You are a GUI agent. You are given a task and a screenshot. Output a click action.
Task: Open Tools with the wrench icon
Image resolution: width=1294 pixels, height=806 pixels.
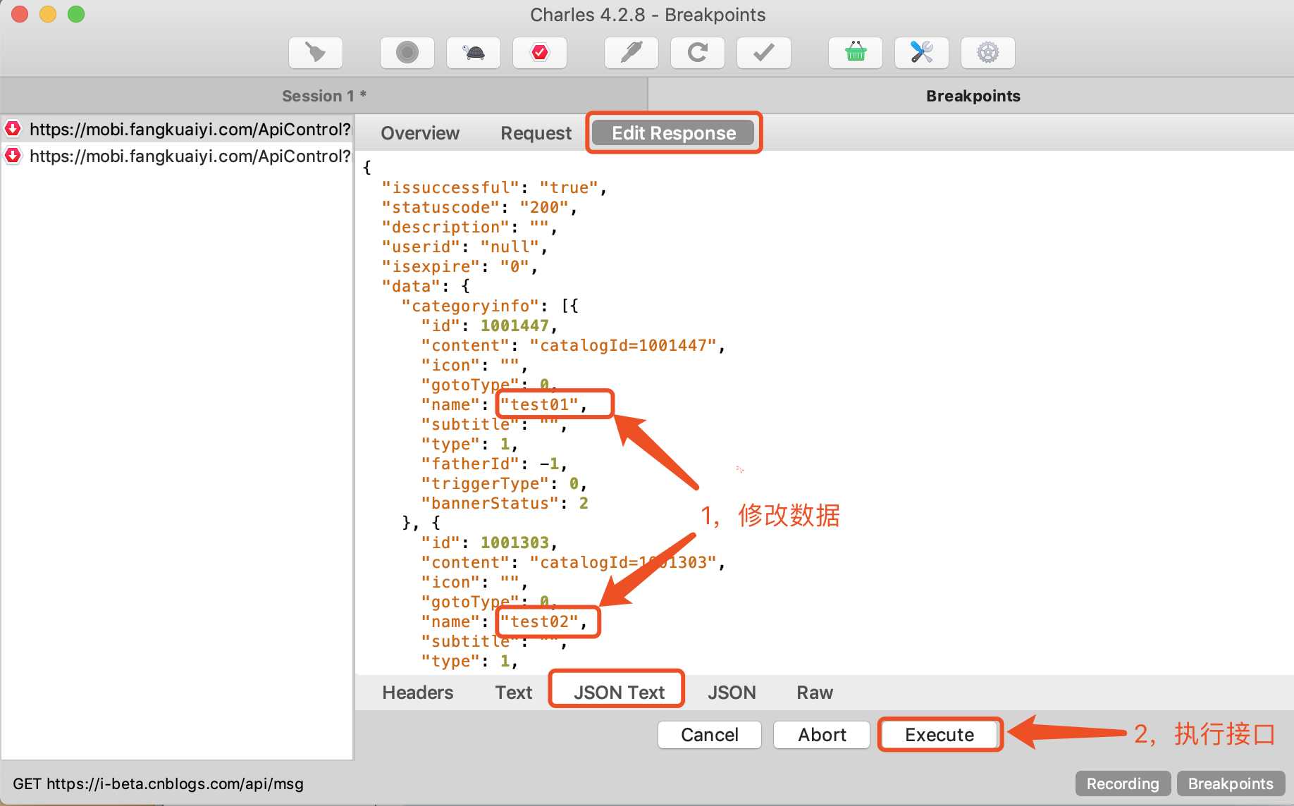pyautogui.click(x=922, y=53)
